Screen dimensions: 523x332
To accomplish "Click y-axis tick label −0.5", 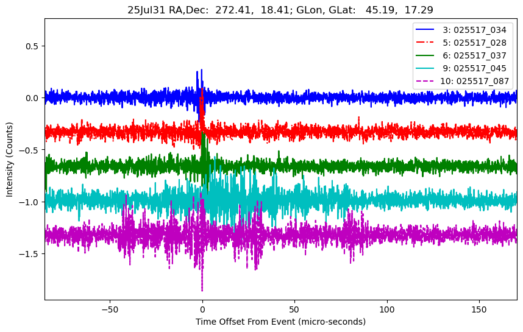I will click(29, 150).
